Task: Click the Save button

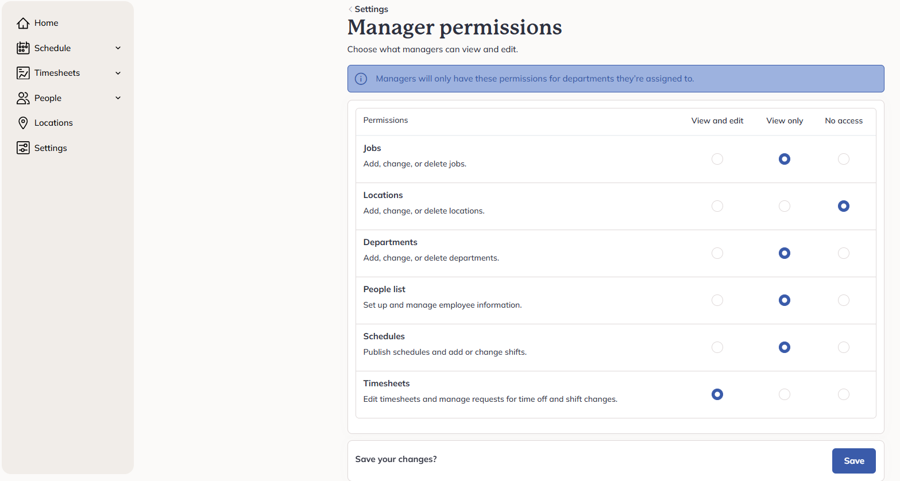Action: tap(853, 461)
